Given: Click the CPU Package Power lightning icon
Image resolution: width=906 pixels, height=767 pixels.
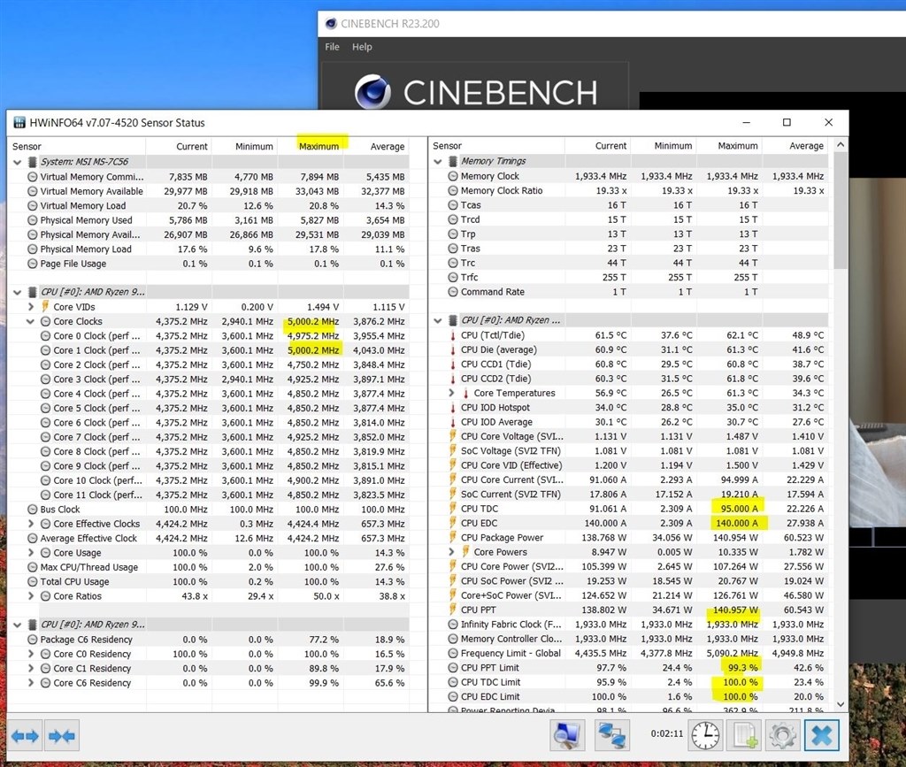Looking at the screenshot, I should point(453,537).
